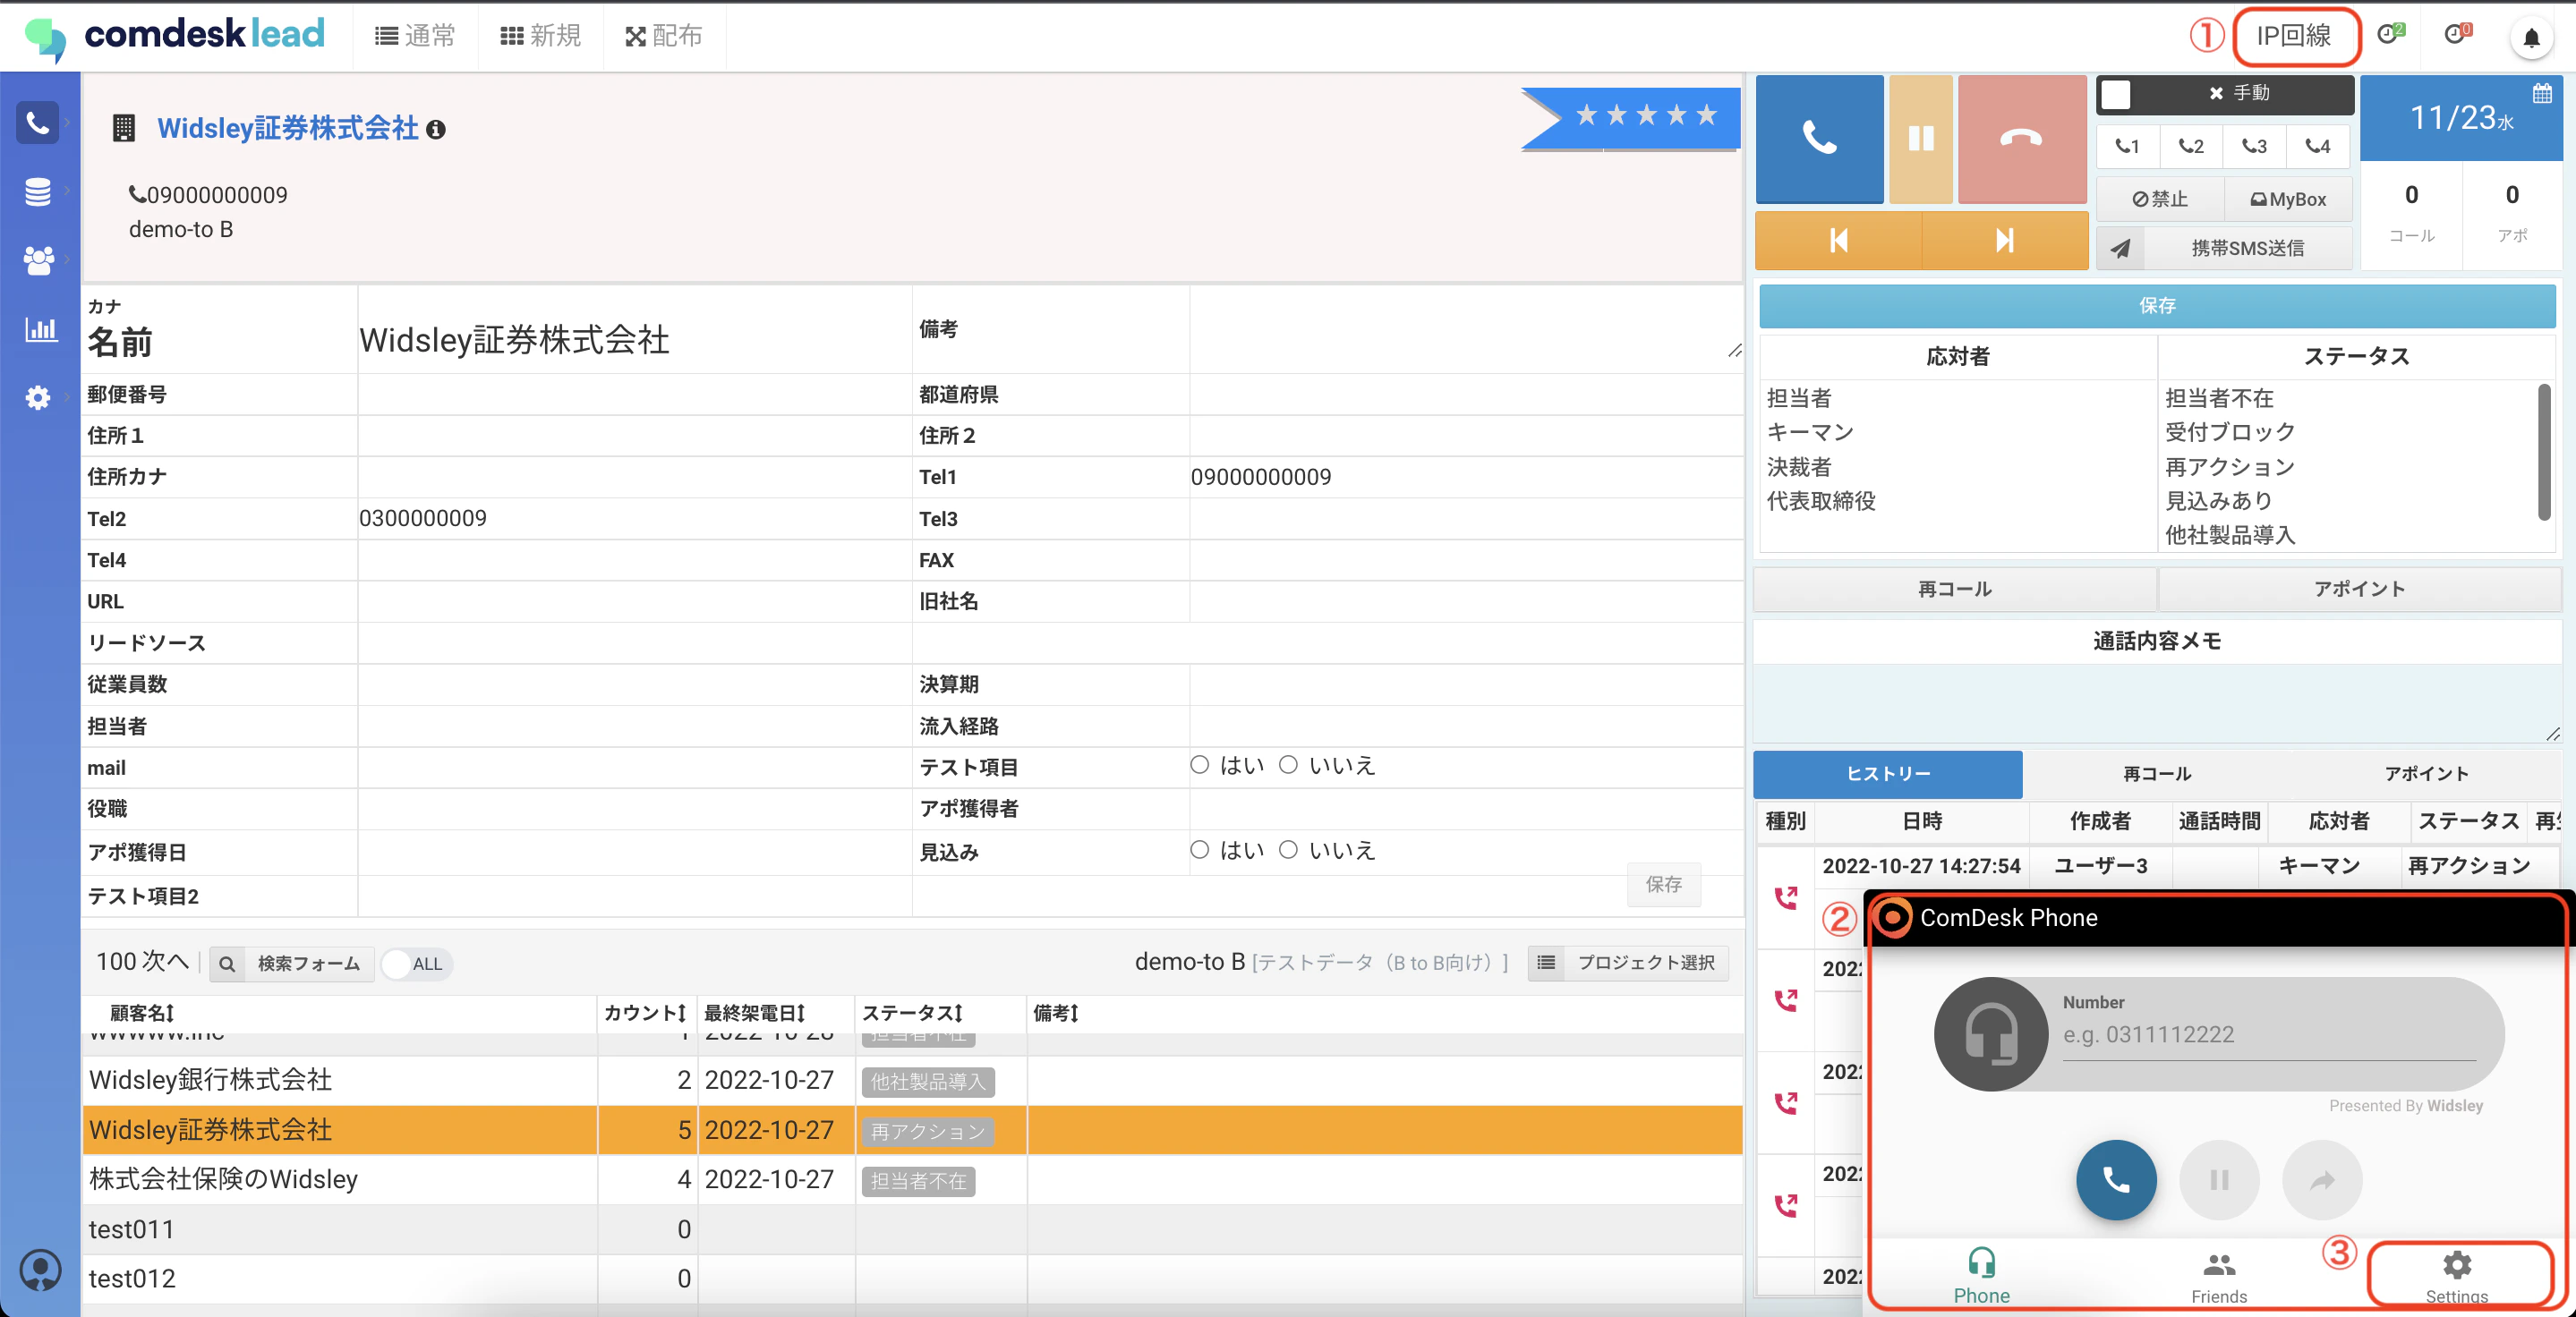Image resolution: width=2576 pixels, height=1317 pixels.
Task: Switch to the アポイント tab beside ヒストリー
Action: (x=2426, y=773)
